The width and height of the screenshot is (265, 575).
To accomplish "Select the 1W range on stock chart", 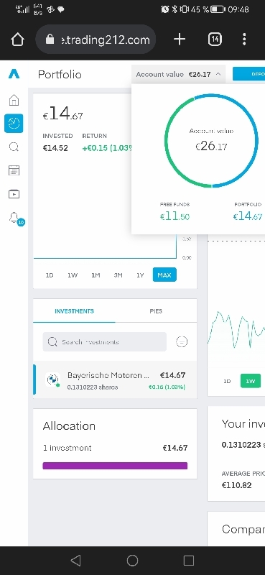I will [x=251, y=381].
